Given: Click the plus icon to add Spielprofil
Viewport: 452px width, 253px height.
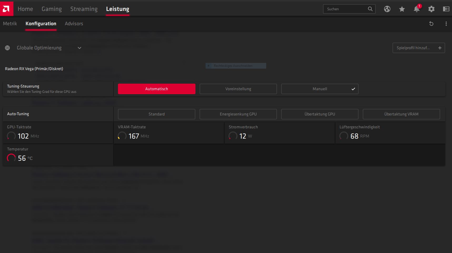Looking at the screenshot, I should pos(440,48).
